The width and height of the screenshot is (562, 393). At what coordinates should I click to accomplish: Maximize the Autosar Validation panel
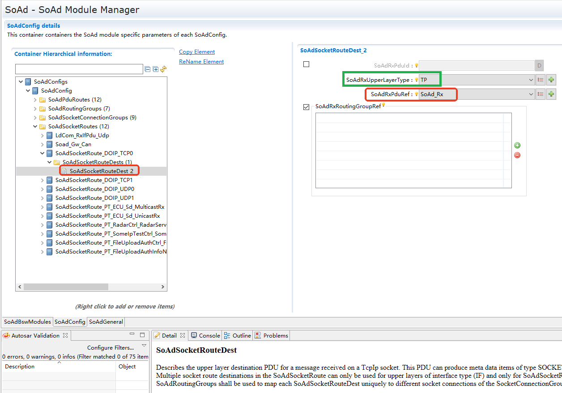coord(142,335)
